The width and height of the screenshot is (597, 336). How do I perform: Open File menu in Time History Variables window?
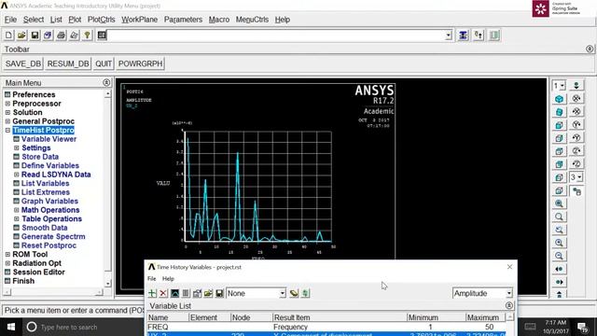click(151, 278)
